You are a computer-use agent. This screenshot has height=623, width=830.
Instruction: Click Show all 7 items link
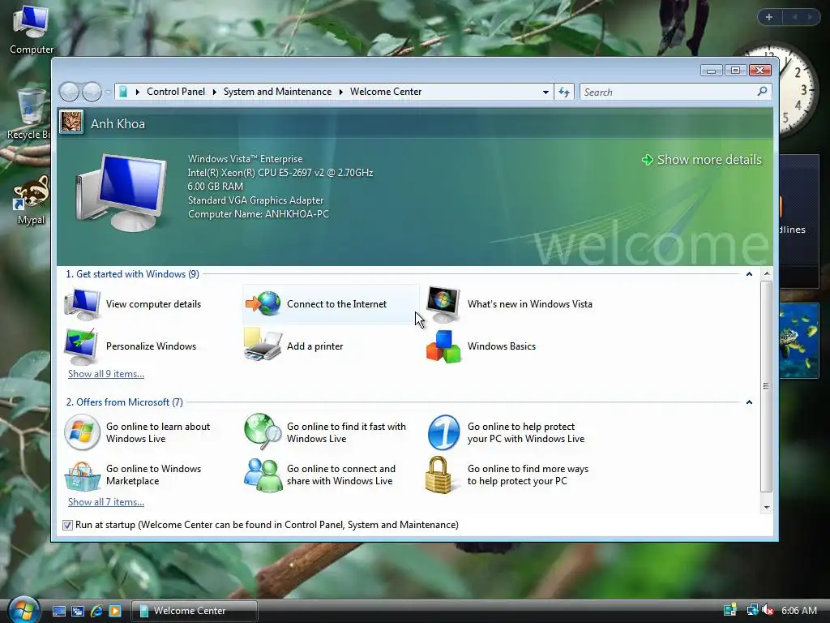coord(106,502)
